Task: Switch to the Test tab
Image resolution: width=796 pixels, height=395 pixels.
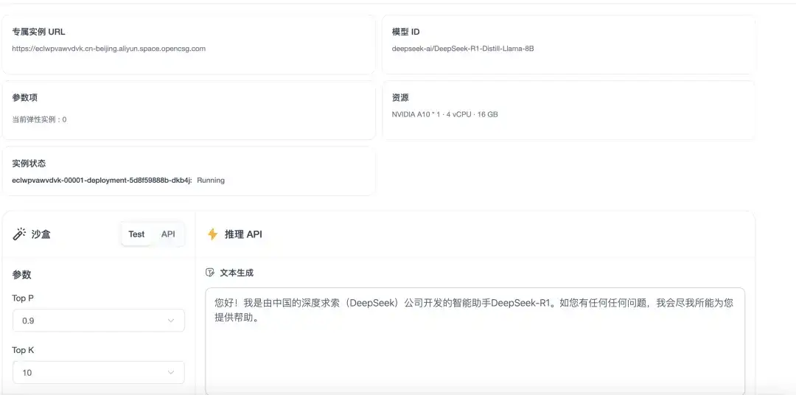Action: (136, 234)
